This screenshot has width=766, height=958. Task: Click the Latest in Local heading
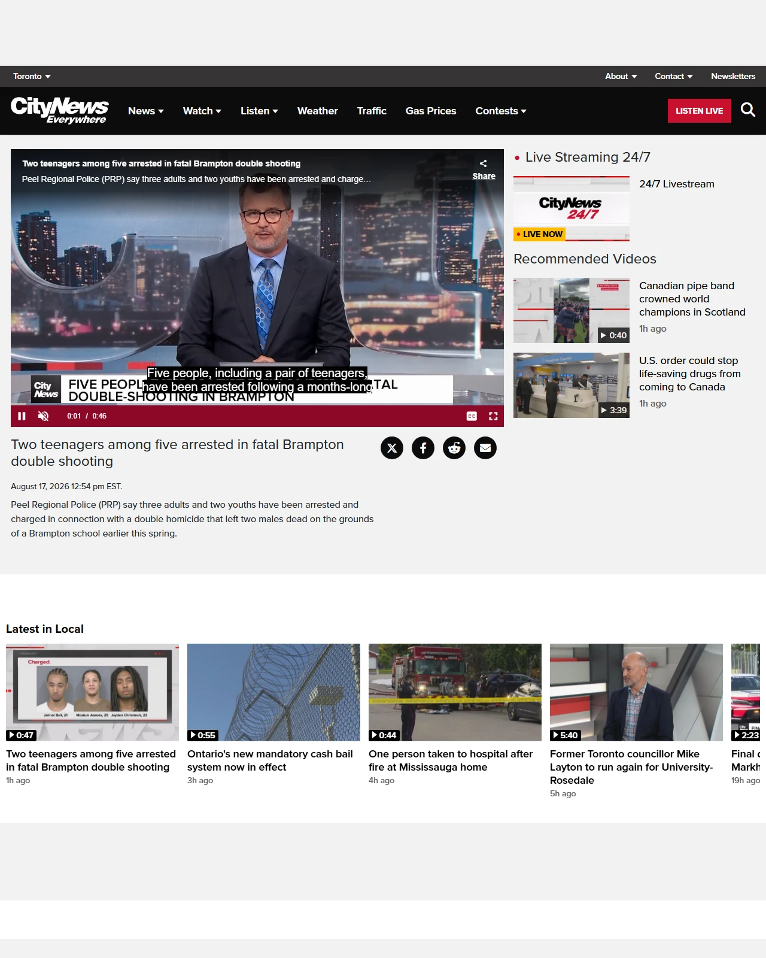pyautogui.click(x=45, y=629)
